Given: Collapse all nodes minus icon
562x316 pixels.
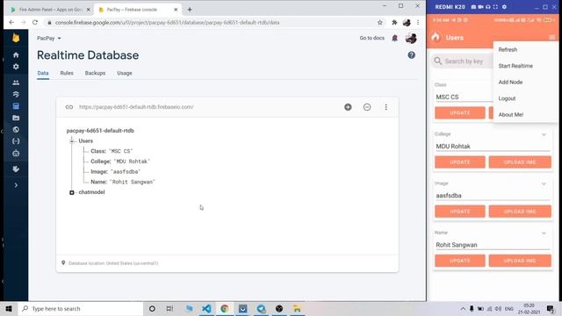Looking at the screenshot, I should click(367, 107).
